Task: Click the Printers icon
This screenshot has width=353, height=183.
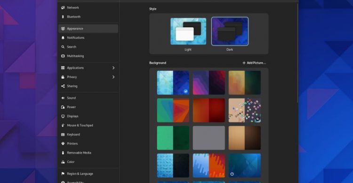Action: 63,144
